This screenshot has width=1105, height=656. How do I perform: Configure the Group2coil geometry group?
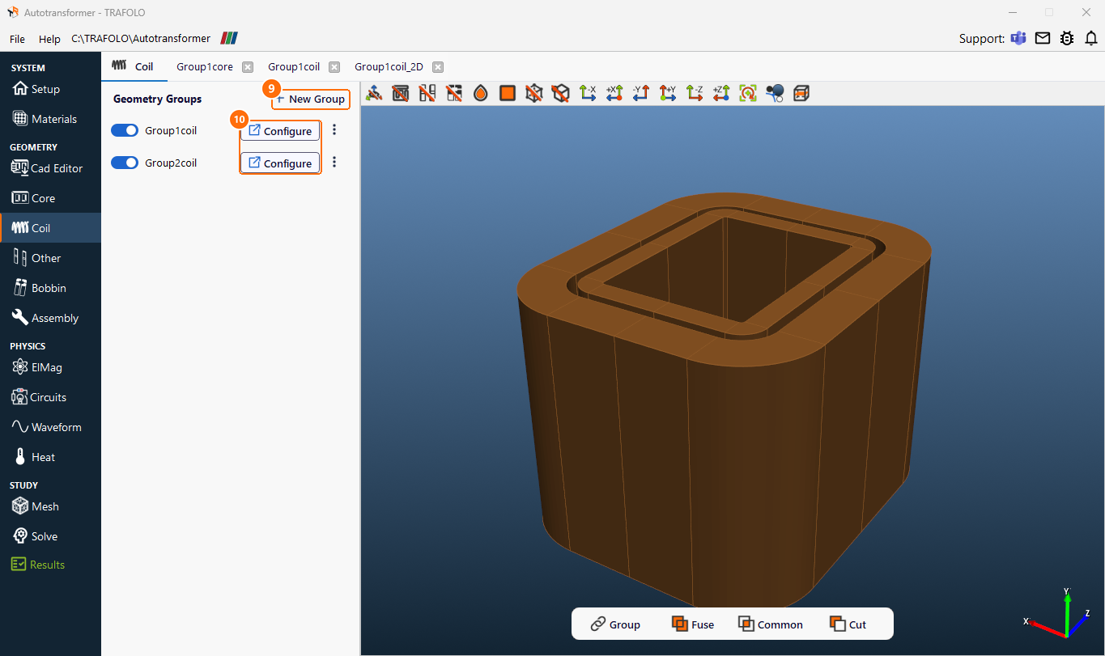point(280,163)
